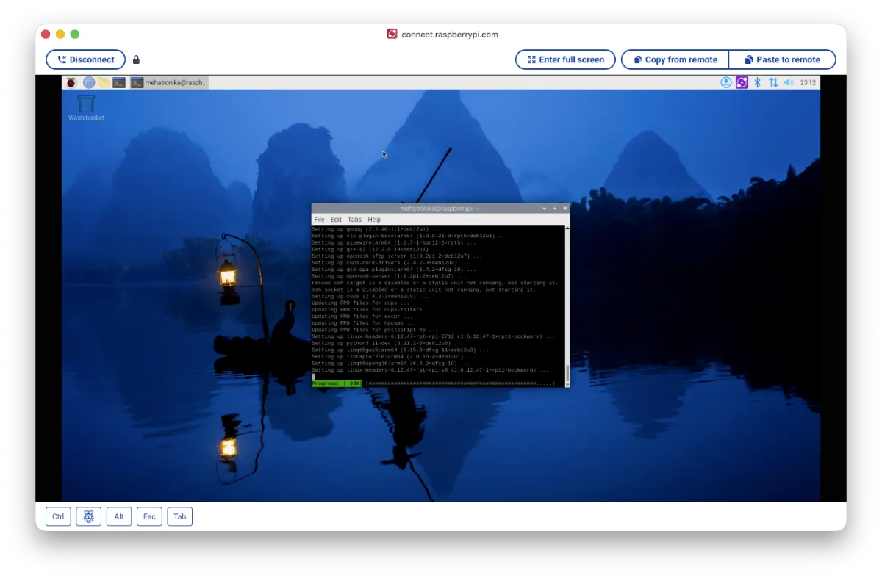Image resolution: width=882 pixels, height=578 pixels.
Task: Click the 'Setting up pipewire:arm64' line
Action: point(393,242)
